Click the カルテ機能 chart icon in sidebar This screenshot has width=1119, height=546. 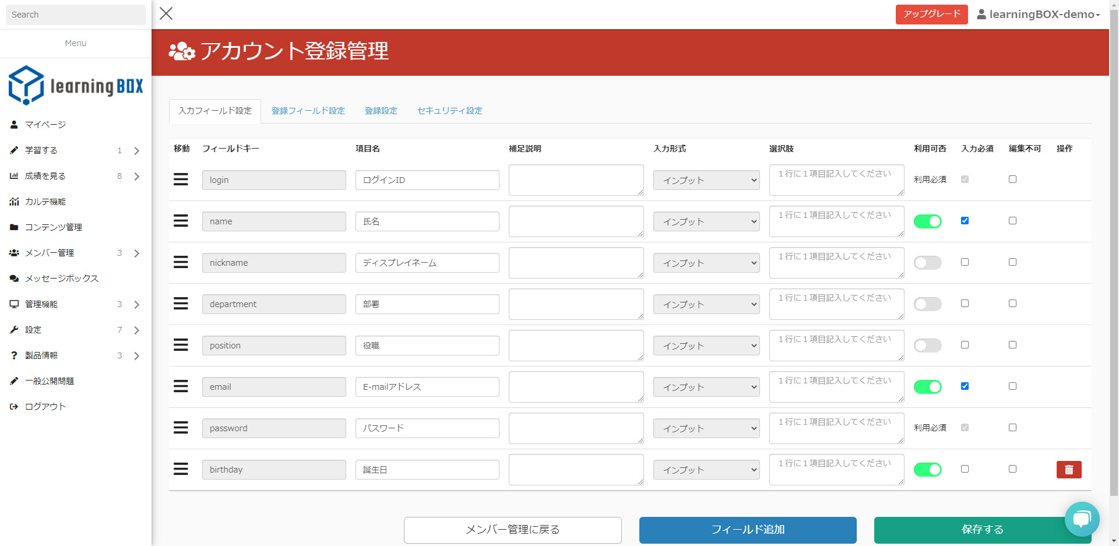click(14, 202)
